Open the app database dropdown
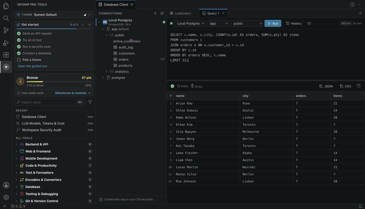This screenshot has height=209, width=365. point(217,23)
